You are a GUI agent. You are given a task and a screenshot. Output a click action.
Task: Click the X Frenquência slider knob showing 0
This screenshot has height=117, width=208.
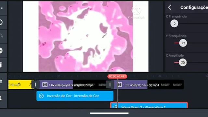click(x=174, y=23)
